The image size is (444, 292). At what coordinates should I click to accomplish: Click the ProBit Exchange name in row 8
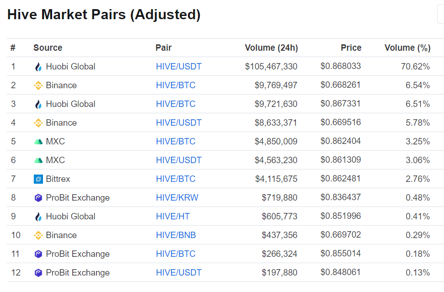[78, 197]
